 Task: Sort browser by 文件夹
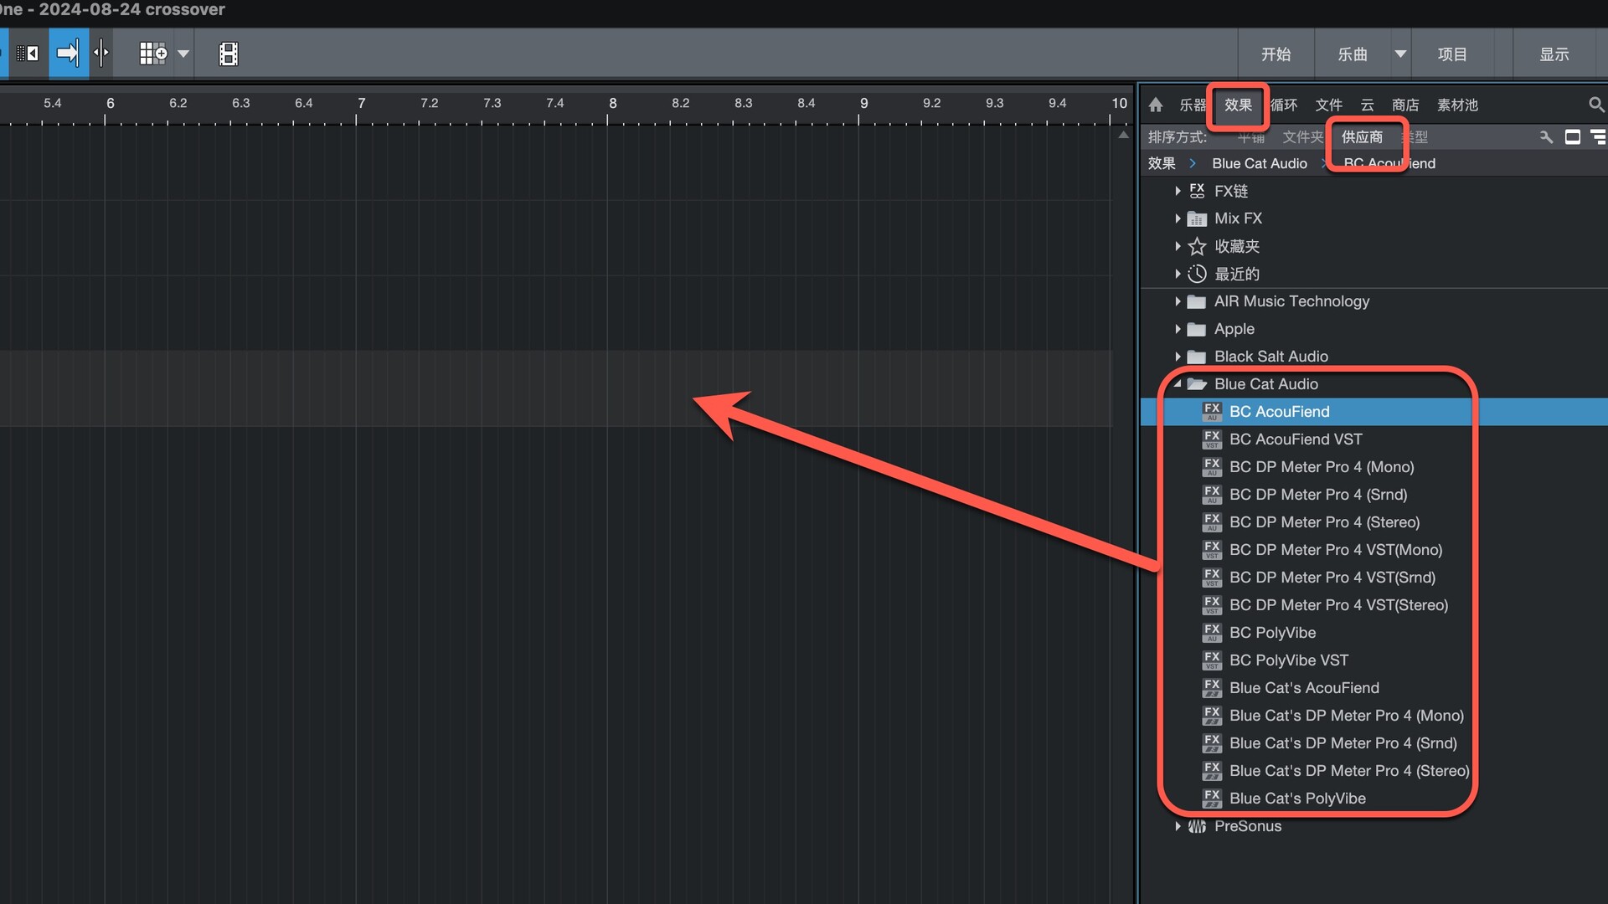tap(1301, 136)
